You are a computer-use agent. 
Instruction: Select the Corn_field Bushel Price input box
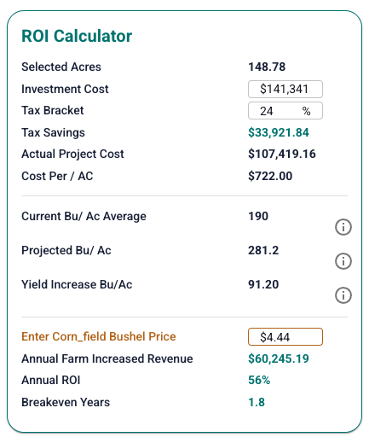click(x=285, y=337)
